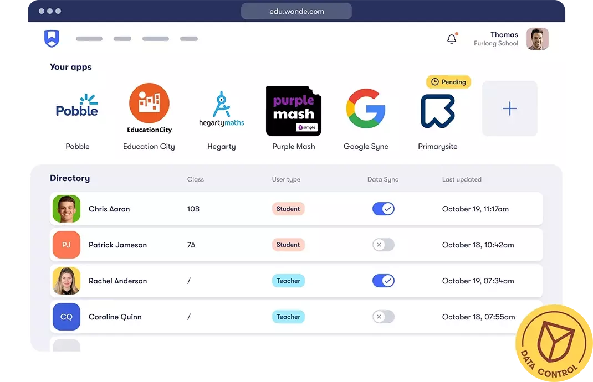
Task: Click Chris Aaron's avatar photo
Action: (x=67, y=209)
